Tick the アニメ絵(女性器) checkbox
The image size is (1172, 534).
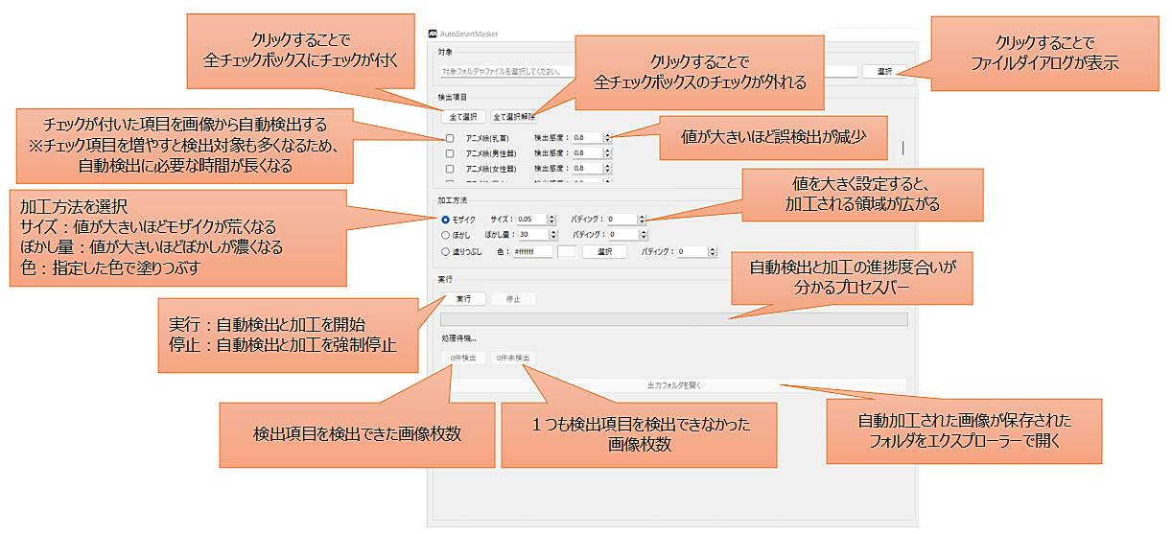449,169
